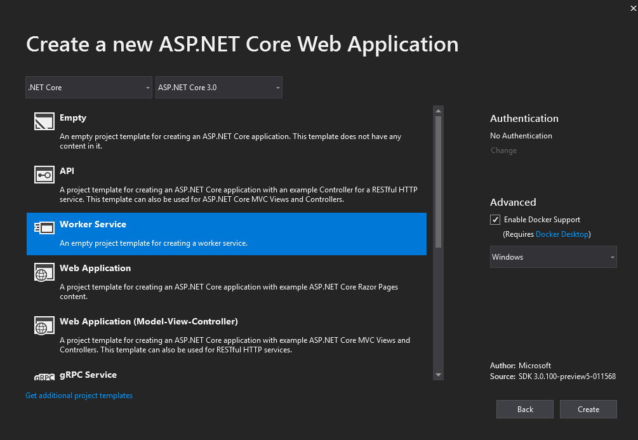Click the gRPC Service icon

click(44, 377)
